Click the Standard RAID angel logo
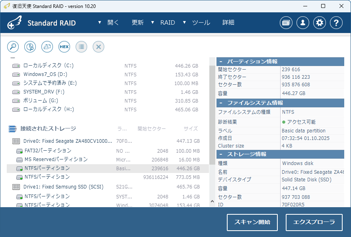The height and width of the screenshot is (237, 351). 14,22
